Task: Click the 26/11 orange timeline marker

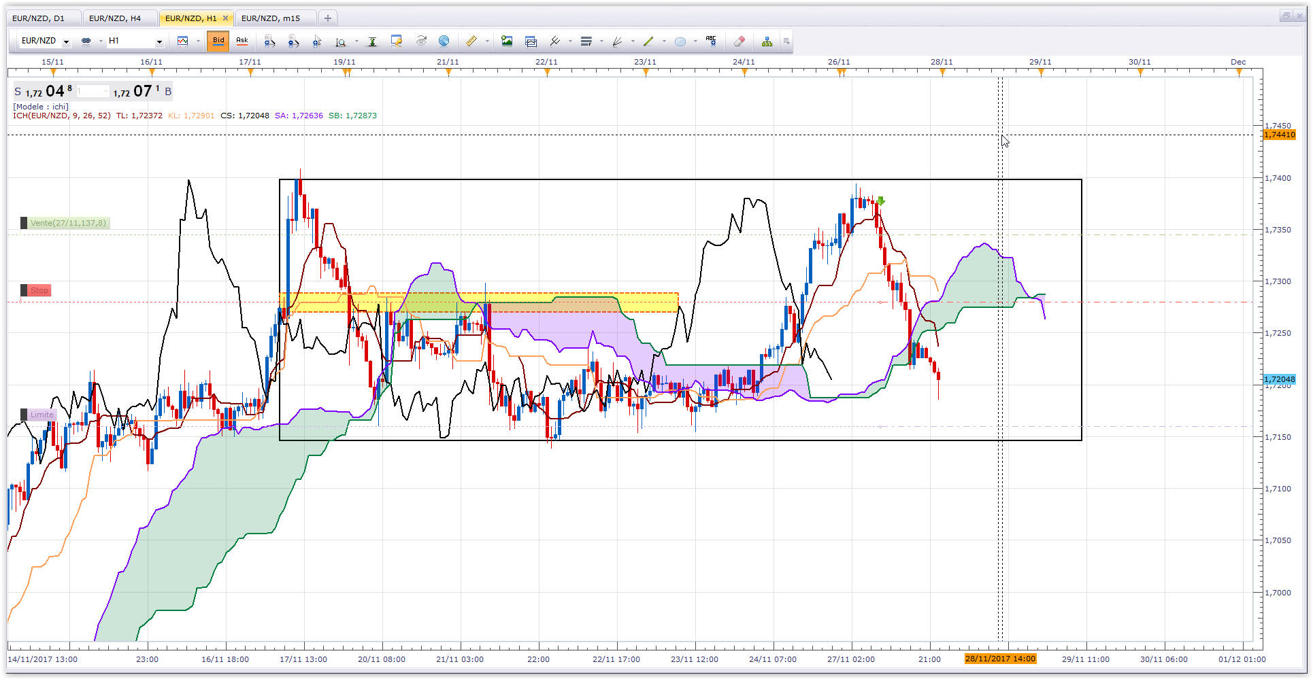Action: pos(842,71)
